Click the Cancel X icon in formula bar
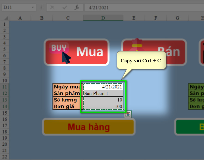Screen dimensions: 204x160 [52, 7]
